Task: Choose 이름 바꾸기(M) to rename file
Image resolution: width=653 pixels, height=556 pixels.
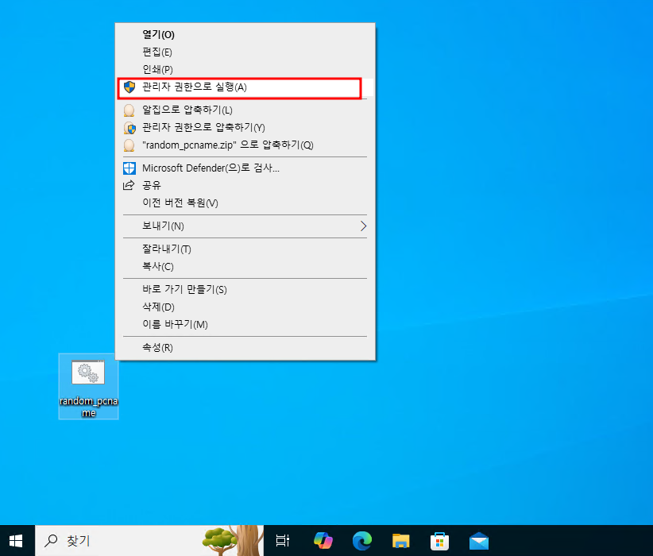Action: pos(175,325)
